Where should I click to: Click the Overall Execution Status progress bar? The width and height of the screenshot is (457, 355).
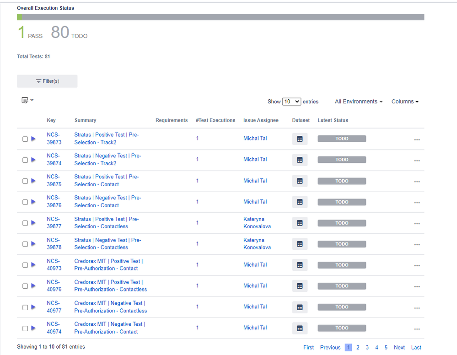click(220, 17)
